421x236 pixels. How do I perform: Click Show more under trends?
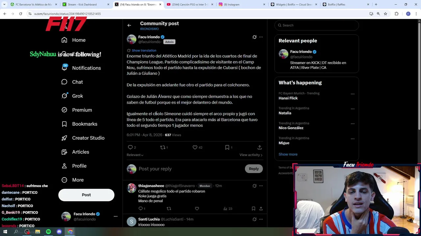(x=288, y=154)
